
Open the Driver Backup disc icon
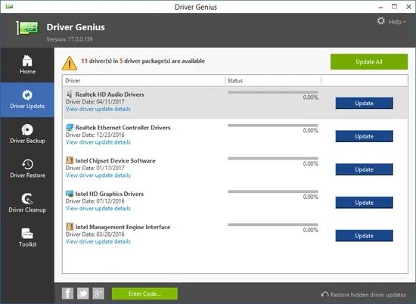click(x=27, y=130)
